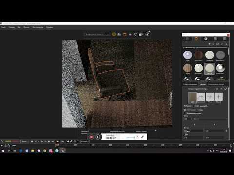234x175 pixels.
Task: Click the key icon starting the timeline toolbar
Action: [x=2, y=141]
